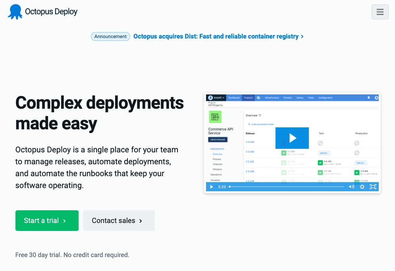
Task: Click the chevron after the announcement headline
Action: tap(303, 37)
